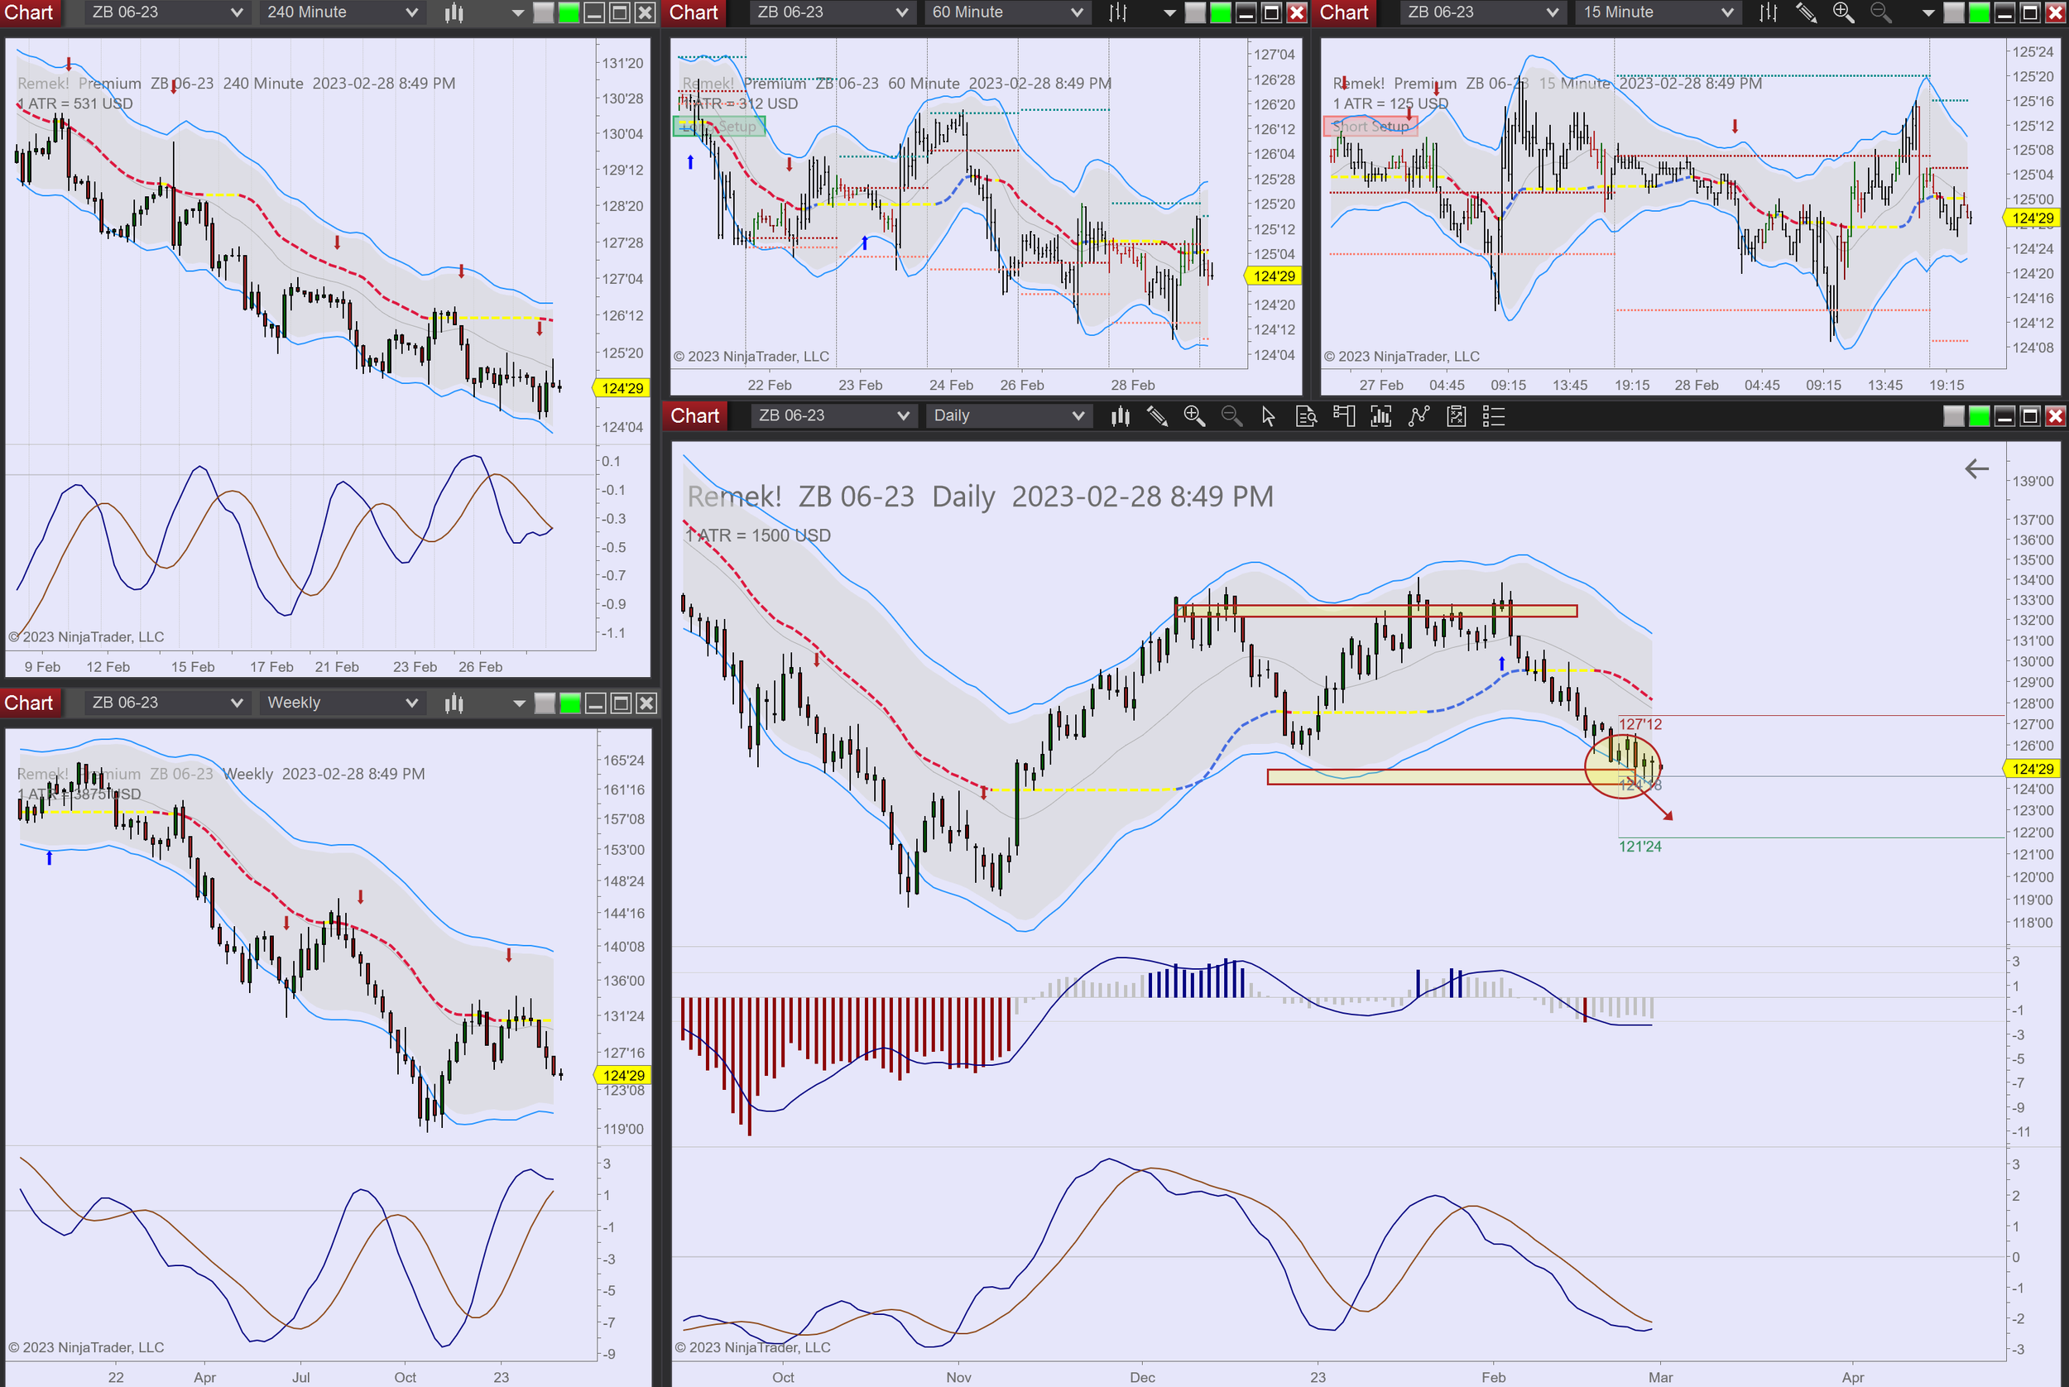Click Chart menu of 60 Minute window
Screen dimensions: 2069x1387
694,12
